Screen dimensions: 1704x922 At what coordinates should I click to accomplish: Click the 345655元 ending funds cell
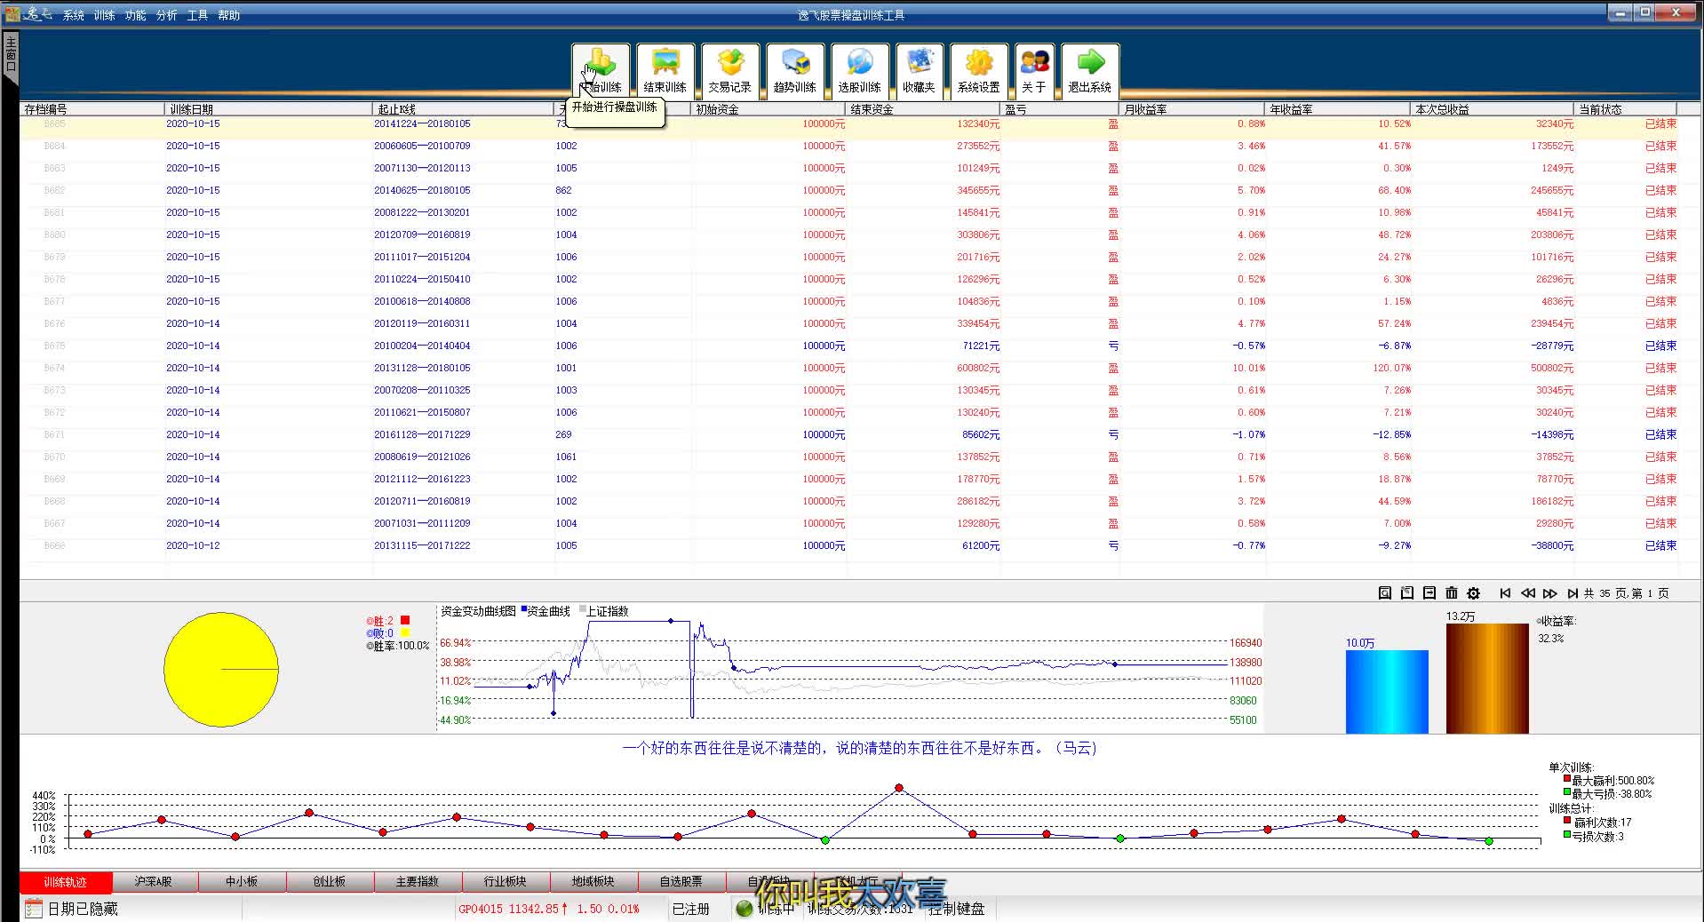pos(977,190)
